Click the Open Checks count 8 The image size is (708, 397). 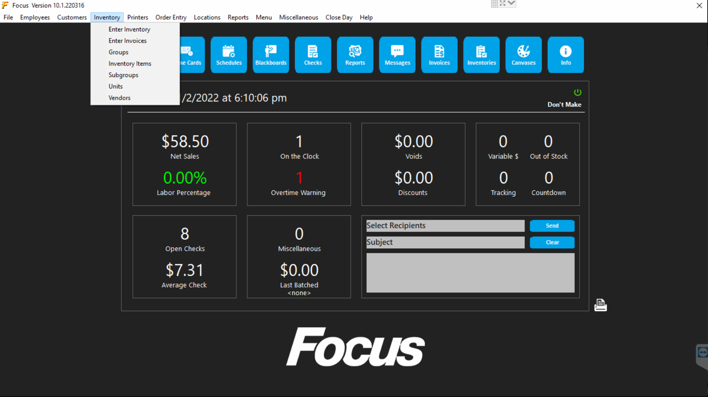coord(185,234)
